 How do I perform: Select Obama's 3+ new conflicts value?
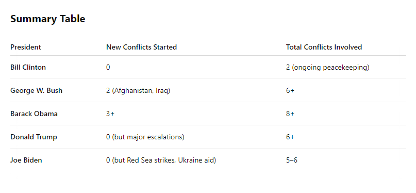click(110, 114)
